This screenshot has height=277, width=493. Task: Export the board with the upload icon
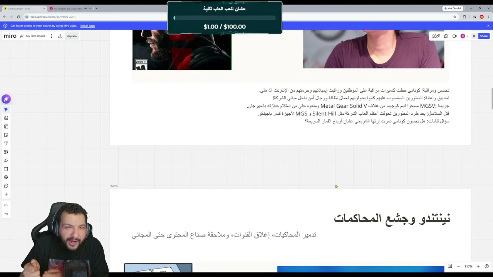pyautogui.click(x=60, y=36)
